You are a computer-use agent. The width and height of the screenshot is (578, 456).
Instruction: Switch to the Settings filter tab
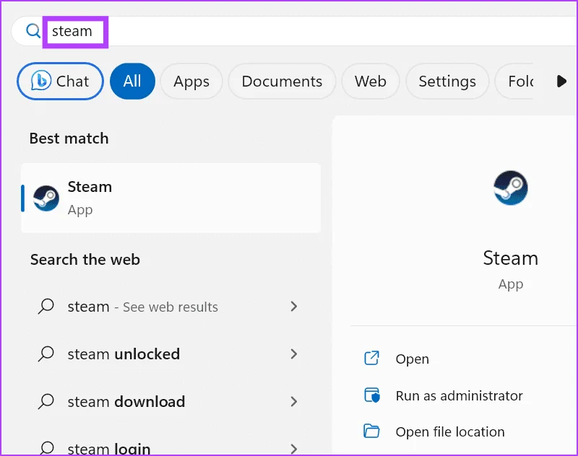[447, 82]
